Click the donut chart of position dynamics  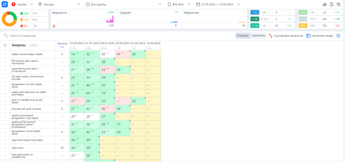tap(9, 19)
